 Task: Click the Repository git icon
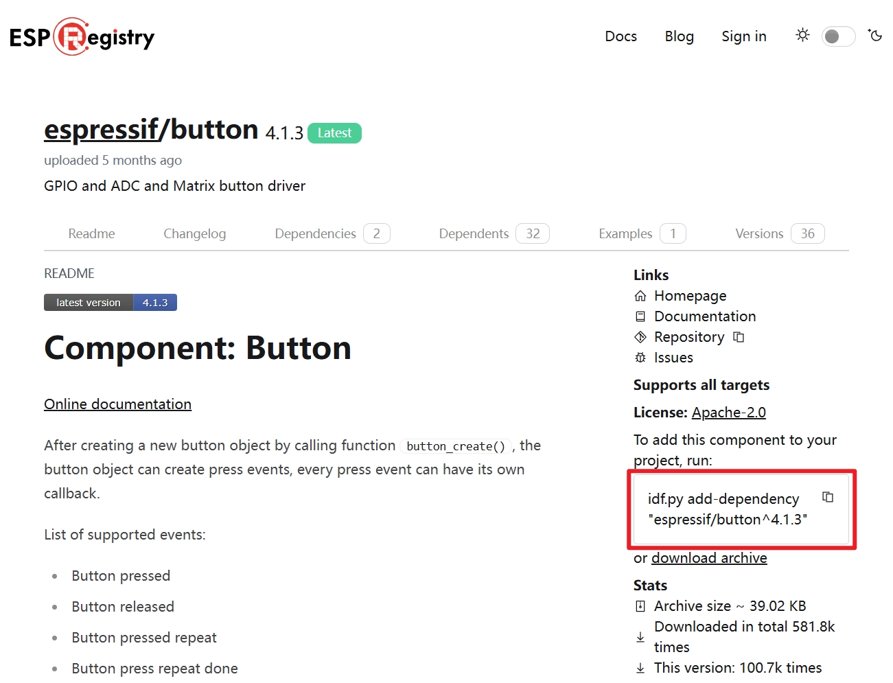point(640,337)
